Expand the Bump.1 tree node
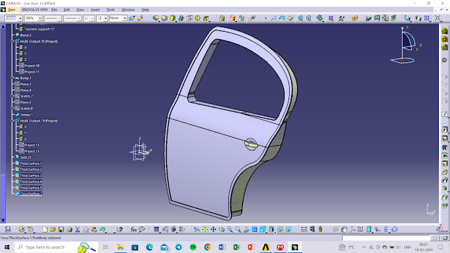 pyautogui.click(x=13, y=78)
